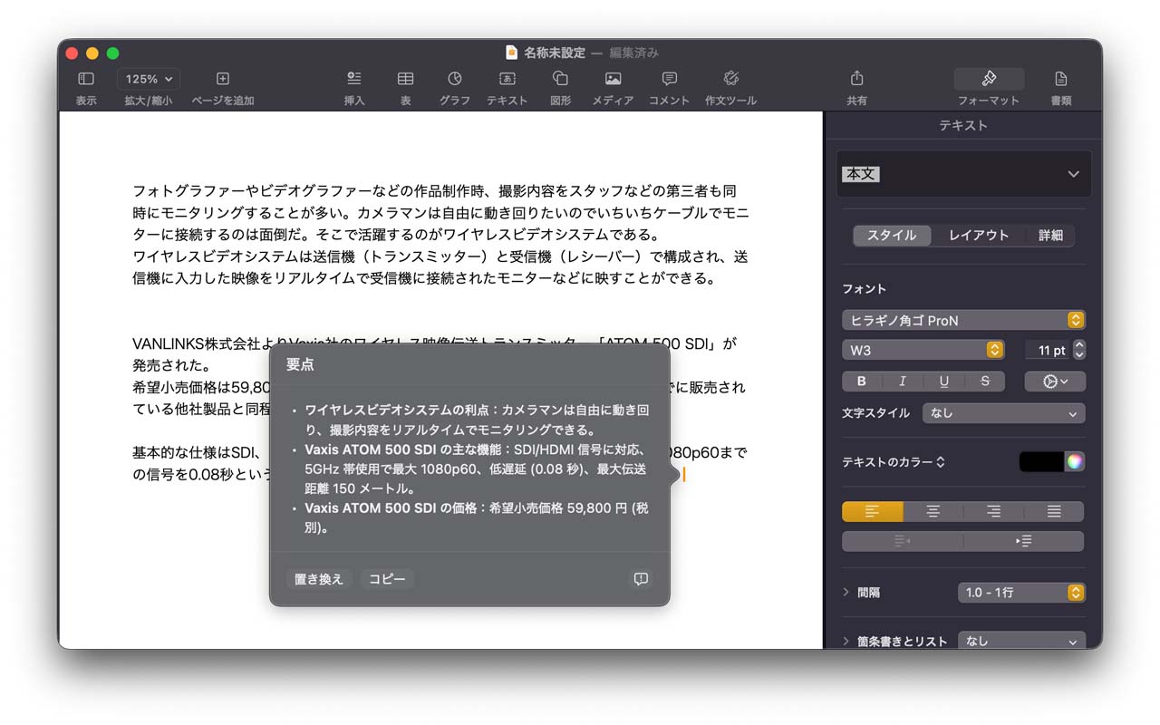The image size is (1160, 725).
Task: Switch to the レイアウト tab
Action: coord(979,235)
